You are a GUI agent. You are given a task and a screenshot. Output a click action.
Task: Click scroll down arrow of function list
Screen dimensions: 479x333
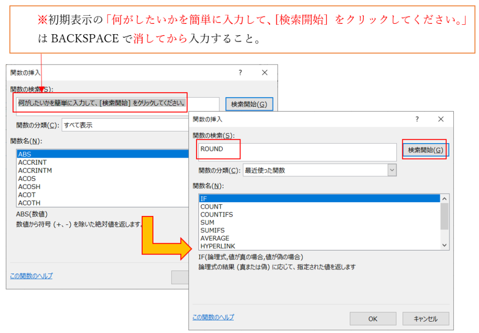[x=444, y=246]
